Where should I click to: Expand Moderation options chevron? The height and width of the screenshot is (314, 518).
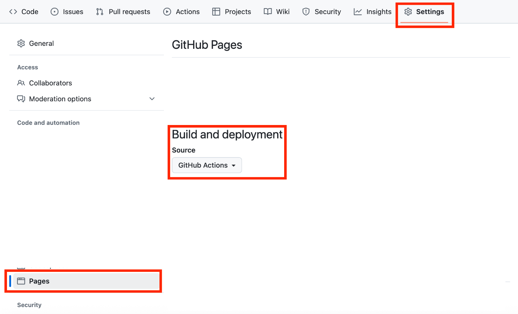pyautogui.click(x=152, y=99)
